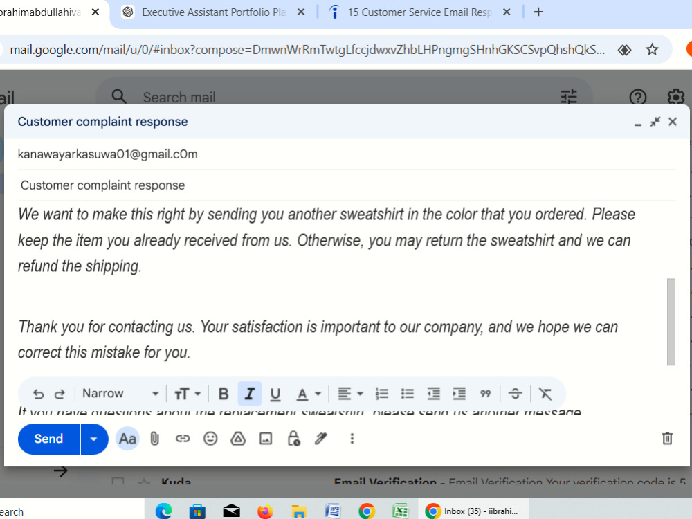Image resolution: width=692 pixels, height=519 pixels.
Task: Open the text alignment dropdown
Action: pyautogui.click(x=350, y=394)
